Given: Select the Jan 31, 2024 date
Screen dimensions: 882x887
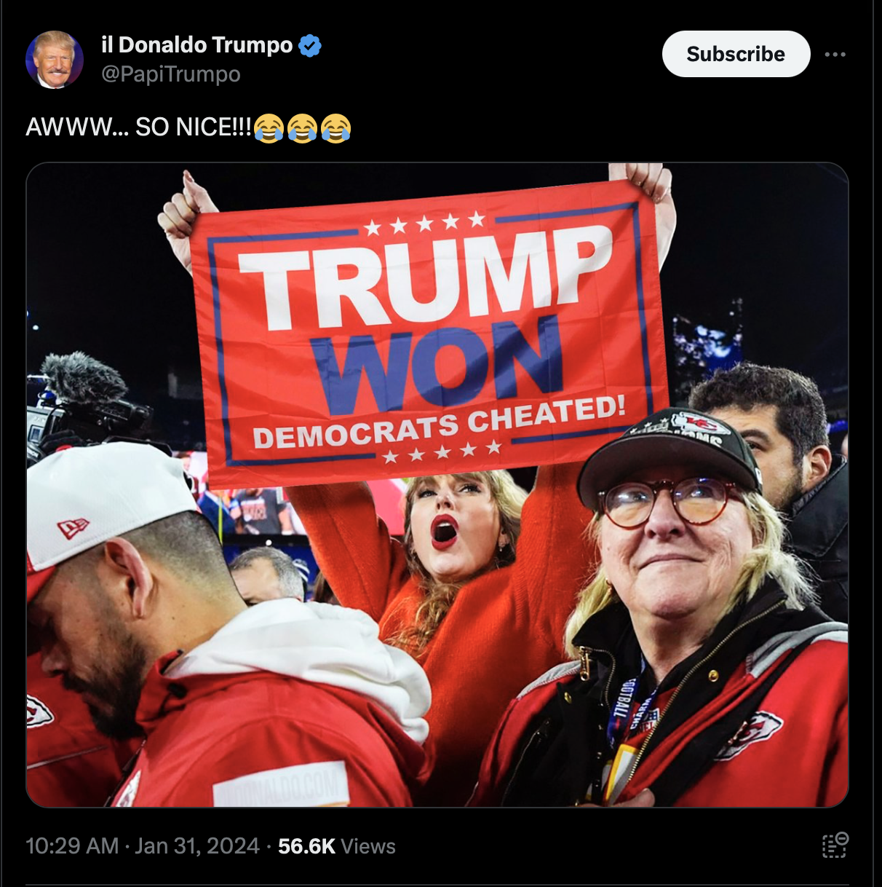Looking at the screenshot, I should [x=197, y=846].
